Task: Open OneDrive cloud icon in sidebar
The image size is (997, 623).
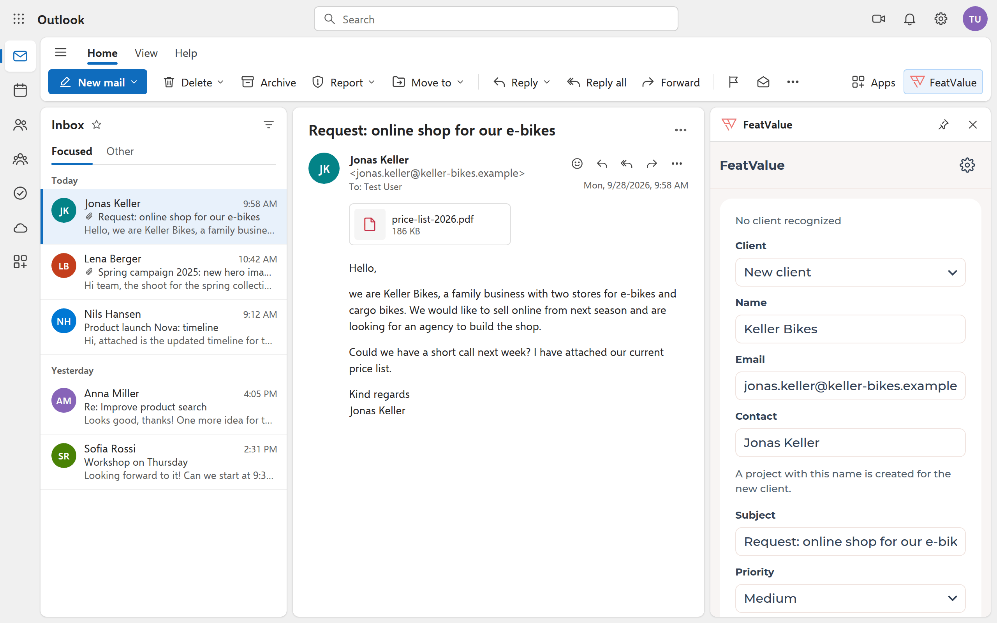Action: point(20,228)
